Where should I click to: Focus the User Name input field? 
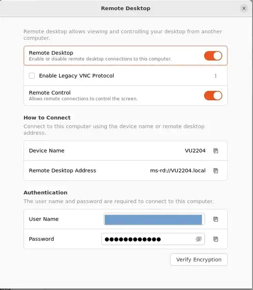pyautogui.click(x=153, y=219)
